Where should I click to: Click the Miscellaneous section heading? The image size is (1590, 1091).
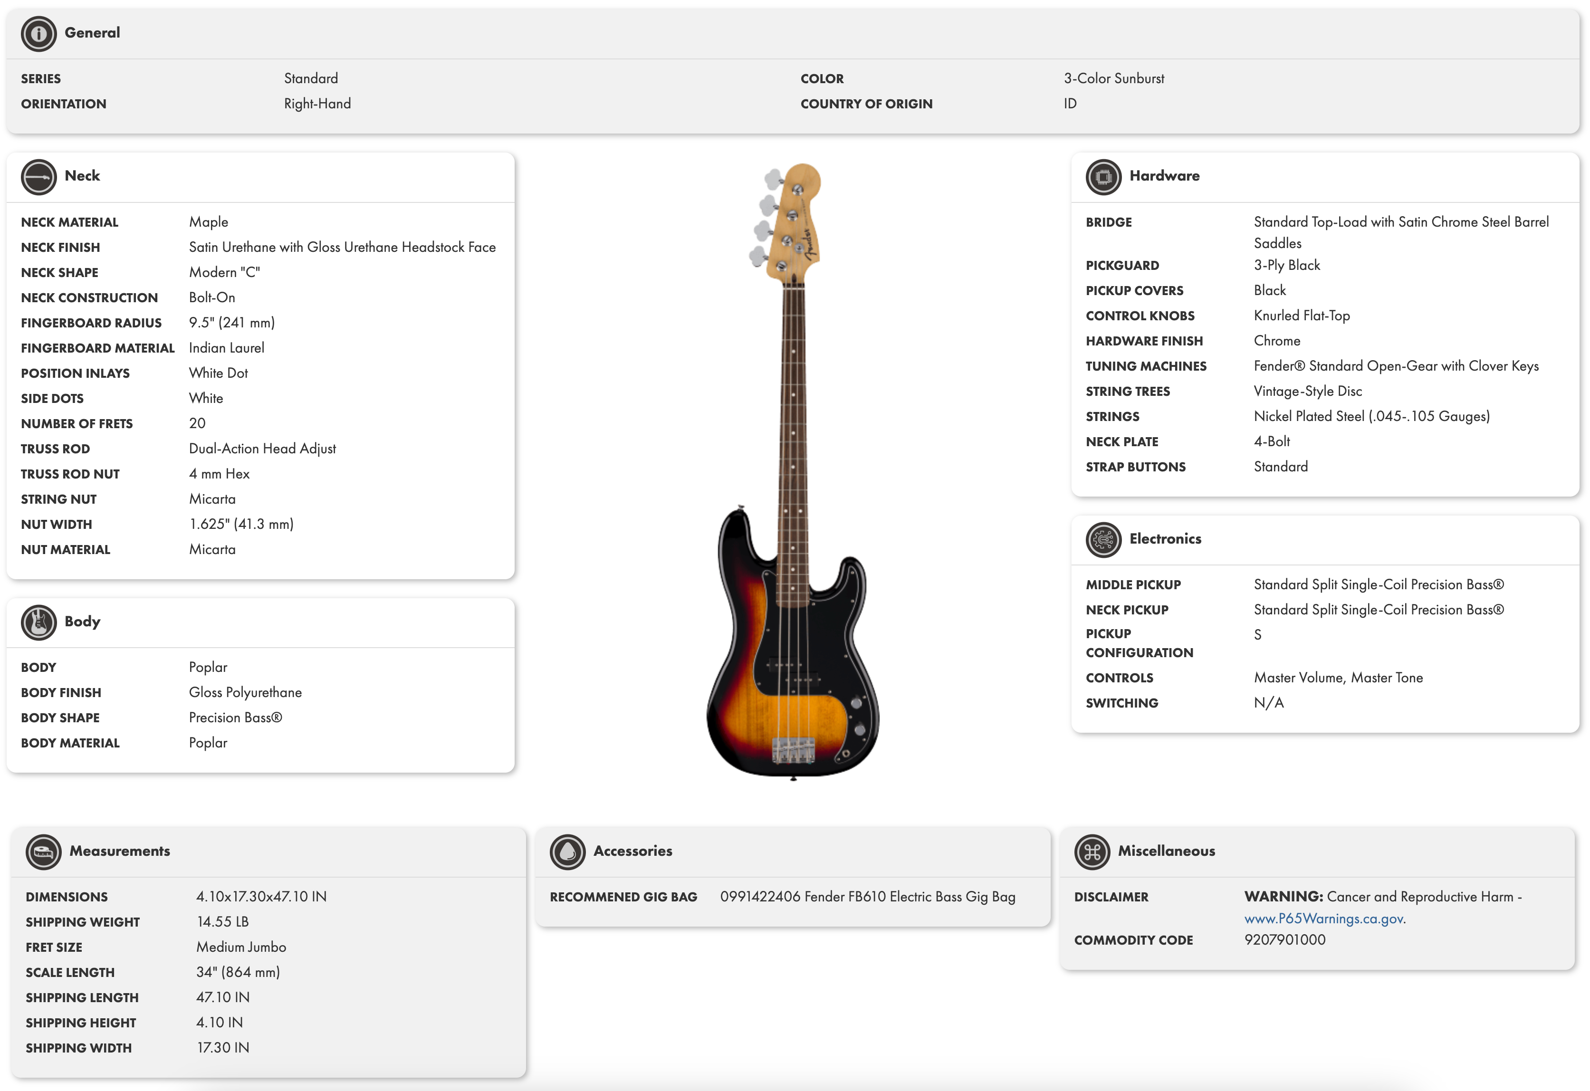1167,850
